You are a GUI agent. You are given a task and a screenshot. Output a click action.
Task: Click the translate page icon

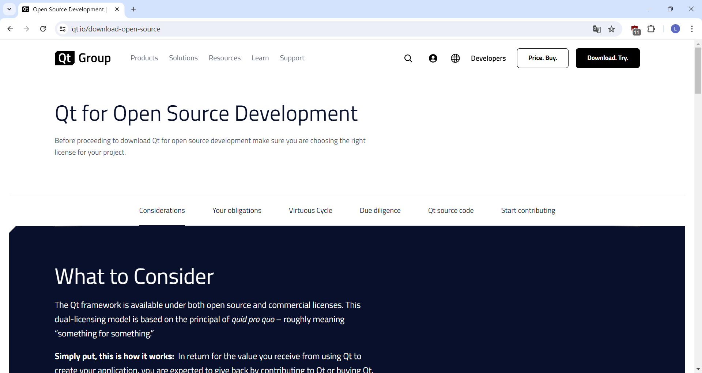597,29
